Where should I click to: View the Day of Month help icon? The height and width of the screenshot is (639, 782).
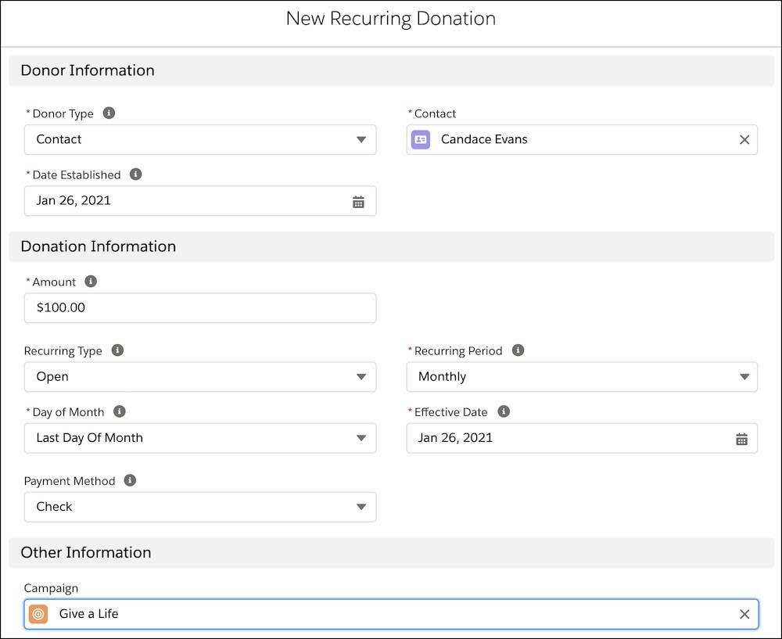pos(120,411)
